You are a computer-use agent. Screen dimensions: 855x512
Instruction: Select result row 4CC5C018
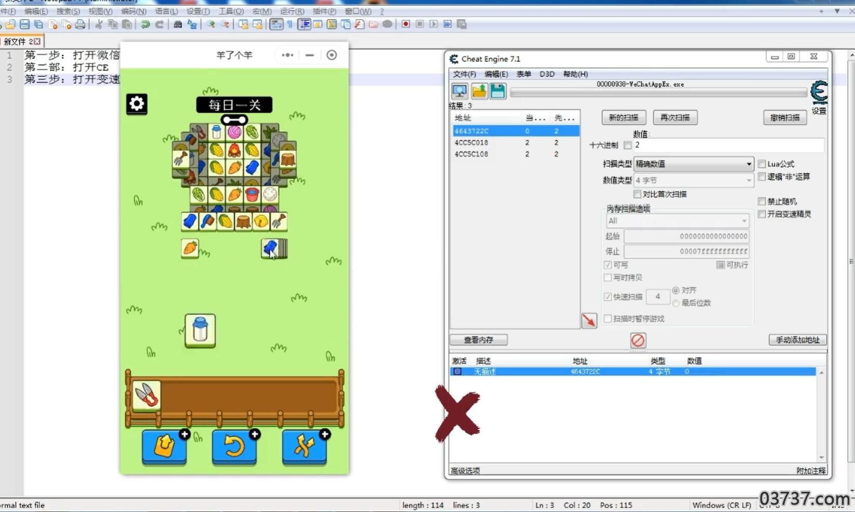pos(515,142)
